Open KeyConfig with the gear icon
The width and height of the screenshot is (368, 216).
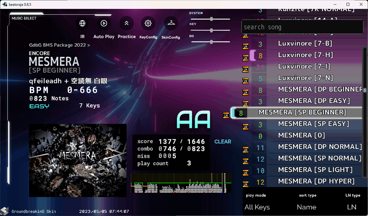148,23
